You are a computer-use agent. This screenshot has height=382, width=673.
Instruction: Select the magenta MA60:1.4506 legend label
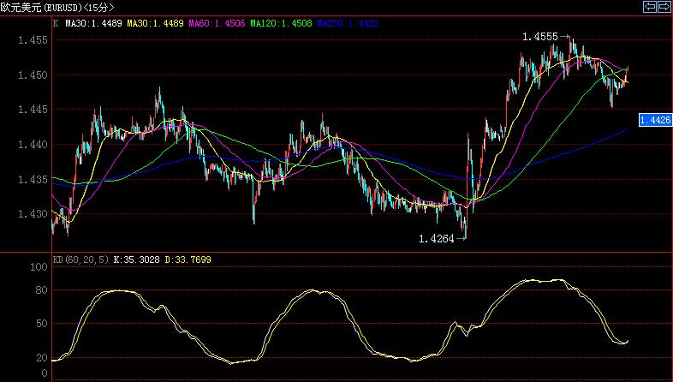217,23
